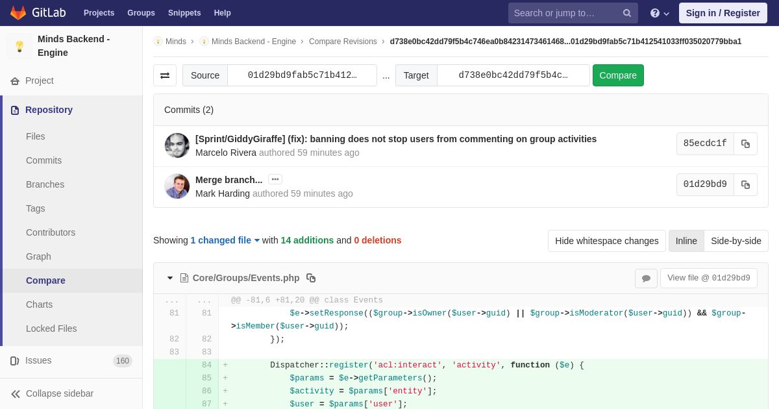Click Minds breadcrumb link
This screenshot has width=779, height=409.
[176, 42]
